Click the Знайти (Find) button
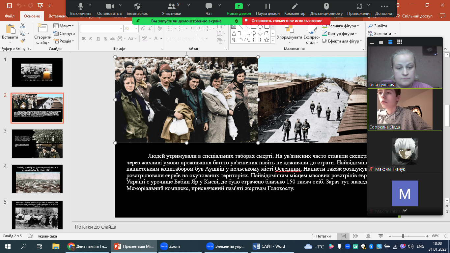The image size is (450, 253). point(380,26)
